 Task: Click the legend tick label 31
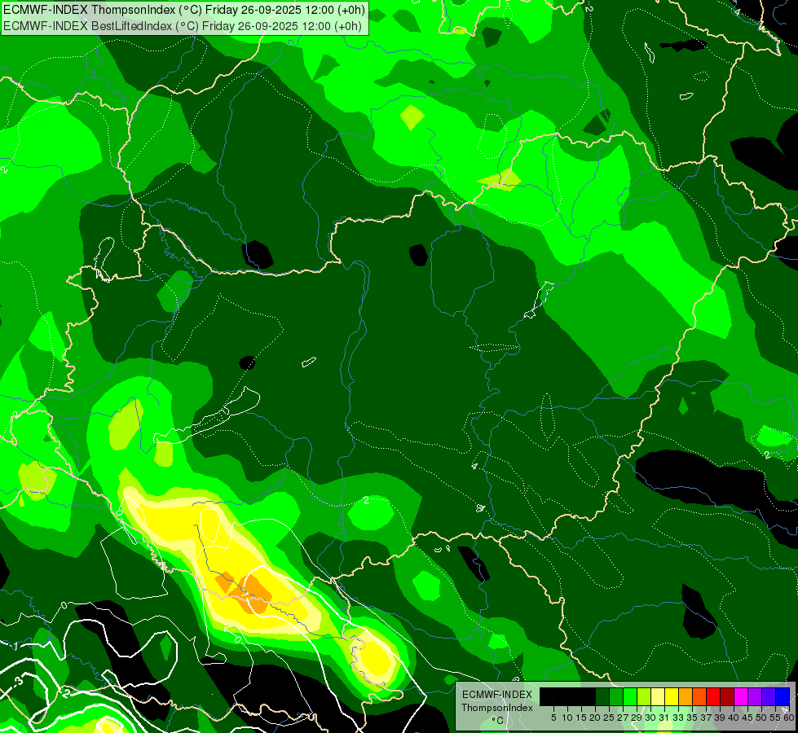click(664, 718)
